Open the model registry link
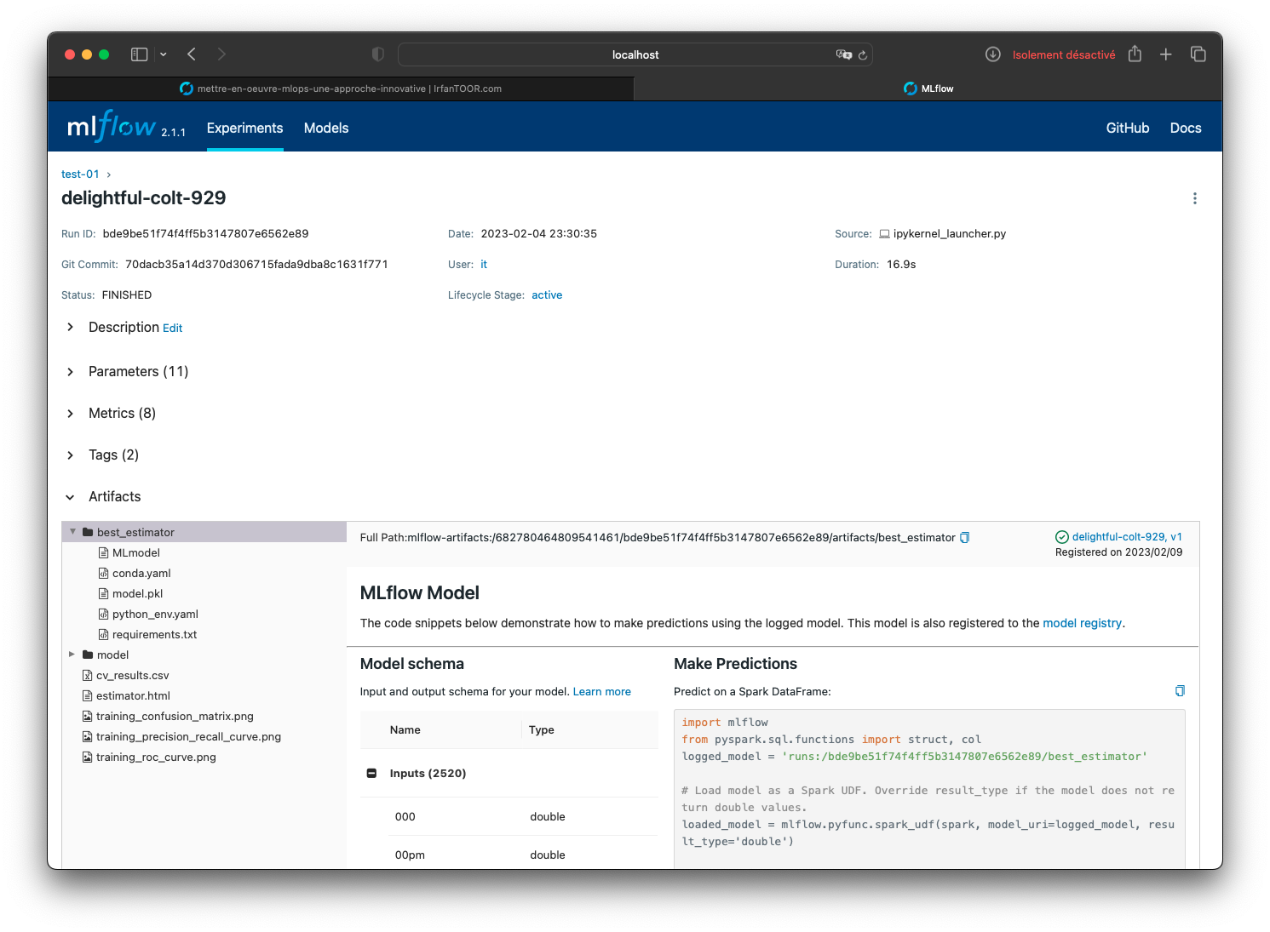The height and width of the screenshot is (932, 1270). pyautogui.click(x=1082, y=623)
